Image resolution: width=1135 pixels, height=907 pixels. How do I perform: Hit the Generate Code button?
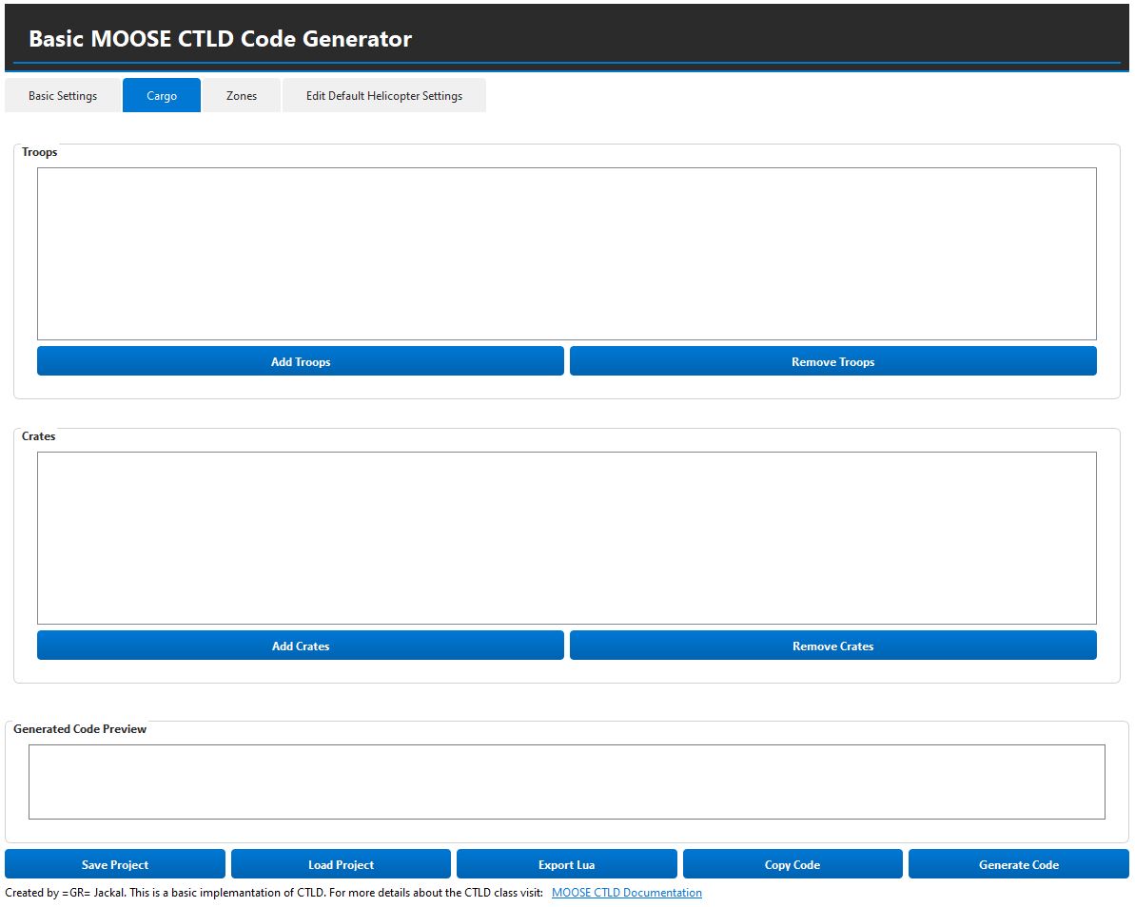pos(1018,864)
